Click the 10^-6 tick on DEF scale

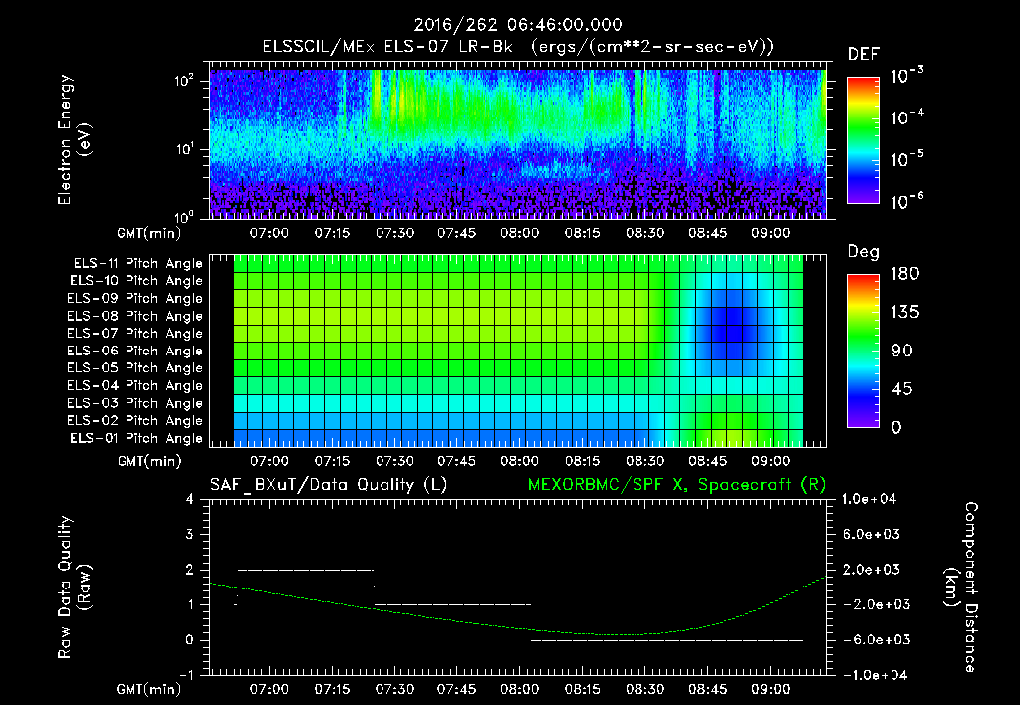click(906, 201)
